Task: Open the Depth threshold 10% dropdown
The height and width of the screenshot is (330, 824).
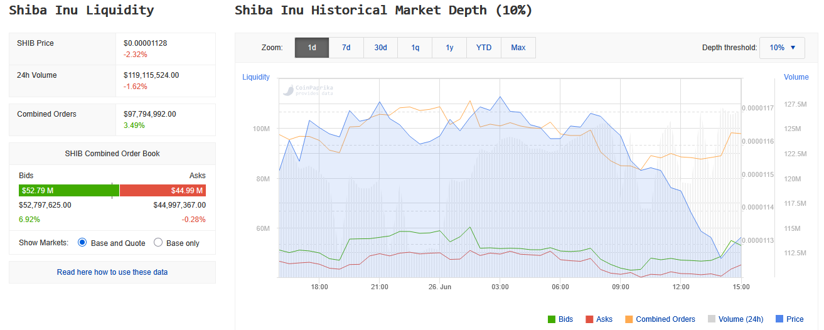Action: pos(782,48)
